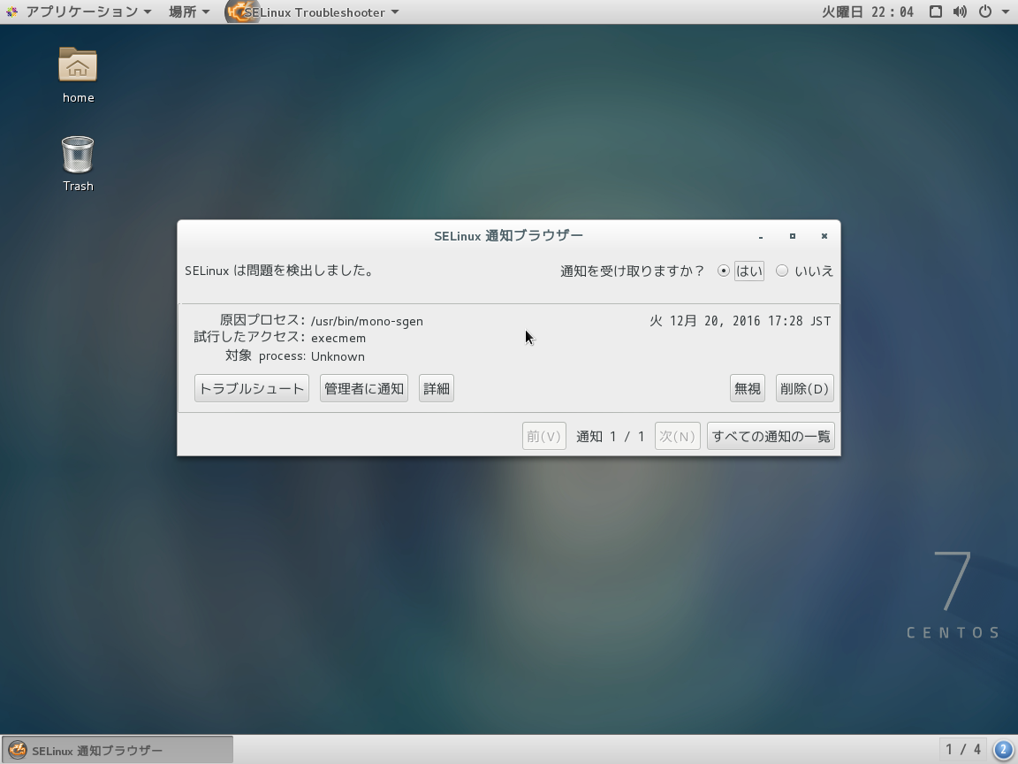Click the 通知 1 / 1 counter

tap(611, 437)
